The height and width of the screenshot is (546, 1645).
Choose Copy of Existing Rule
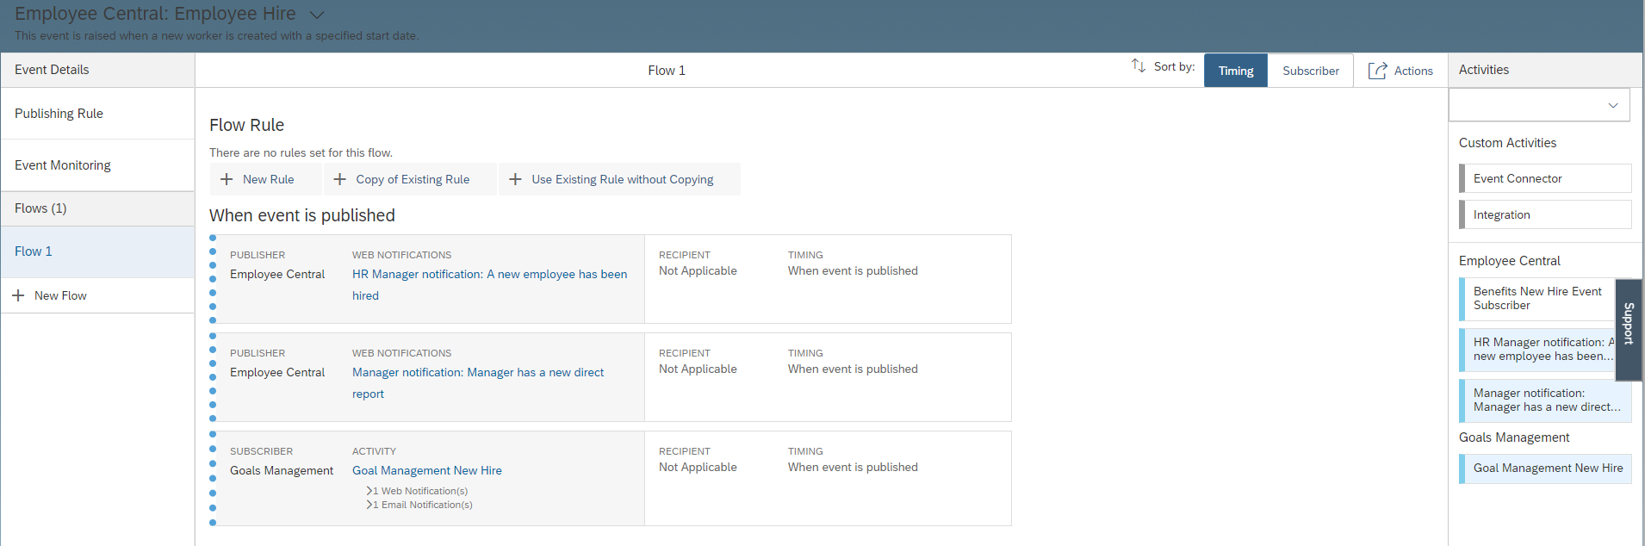click(x=413, y=179)
